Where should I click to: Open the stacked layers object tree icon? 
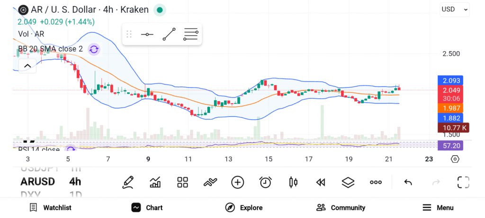coord(348,182)
